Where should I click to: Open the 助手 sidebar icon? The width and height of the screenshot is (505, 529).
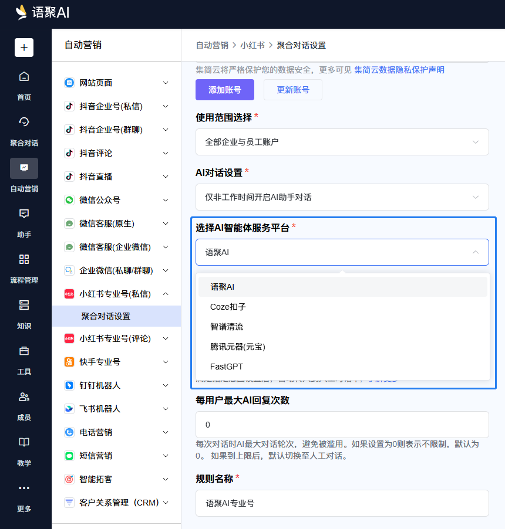point(24,213)
